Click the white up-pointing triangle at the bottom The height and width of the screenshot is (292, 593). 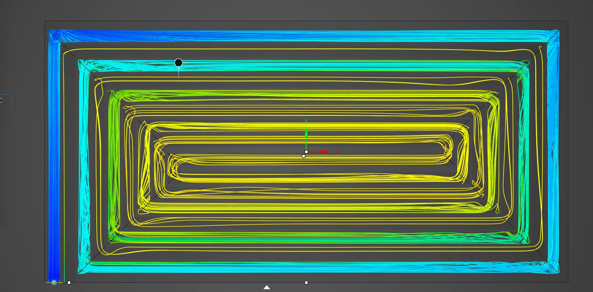point(267,287)
